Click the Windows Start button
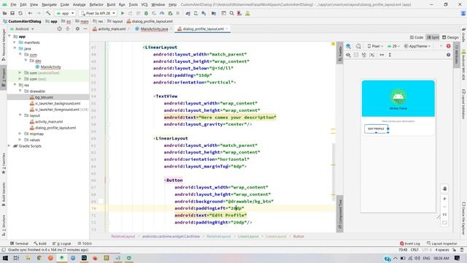Viewport: 467px width, 263px height. (5, 258)
